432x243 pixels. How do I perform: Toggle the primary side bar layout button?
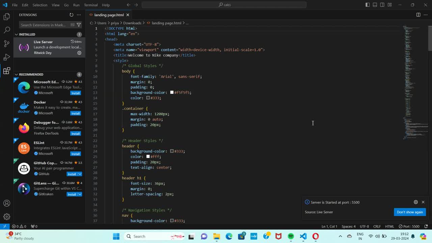(368, 5)
